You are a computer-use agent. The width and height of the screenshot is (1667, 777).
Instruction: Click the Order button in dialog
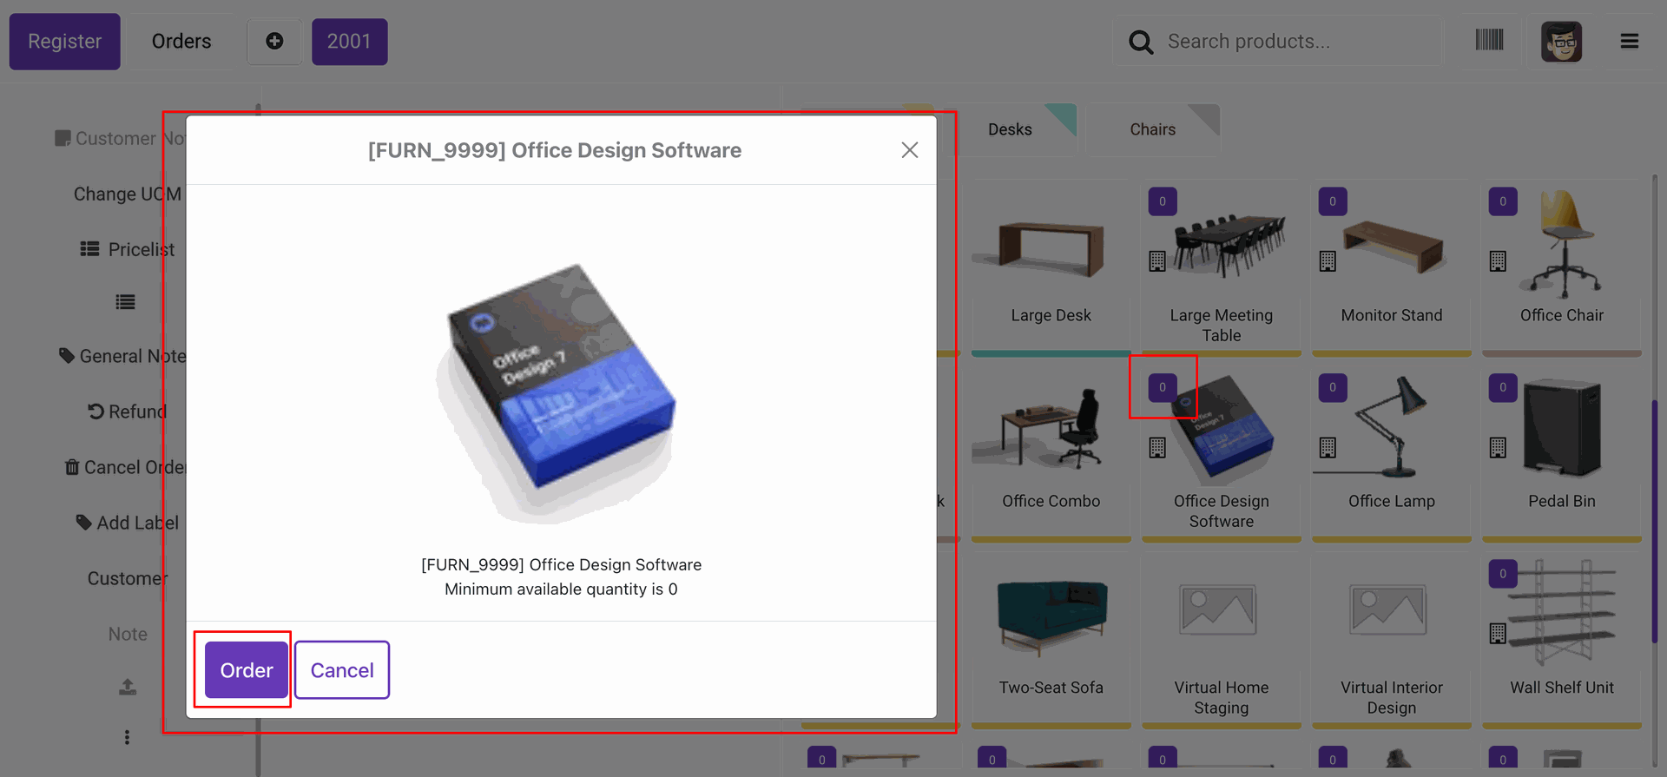pos(247,670)
